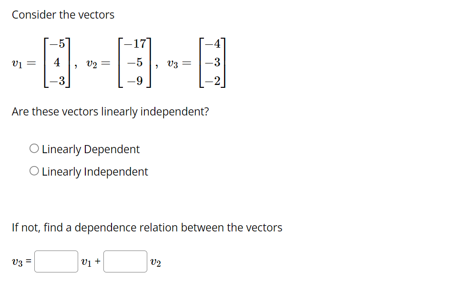458x282 pixels.
Task: Click the v1 plus symbol label
Action: click(x=89, y=261)
